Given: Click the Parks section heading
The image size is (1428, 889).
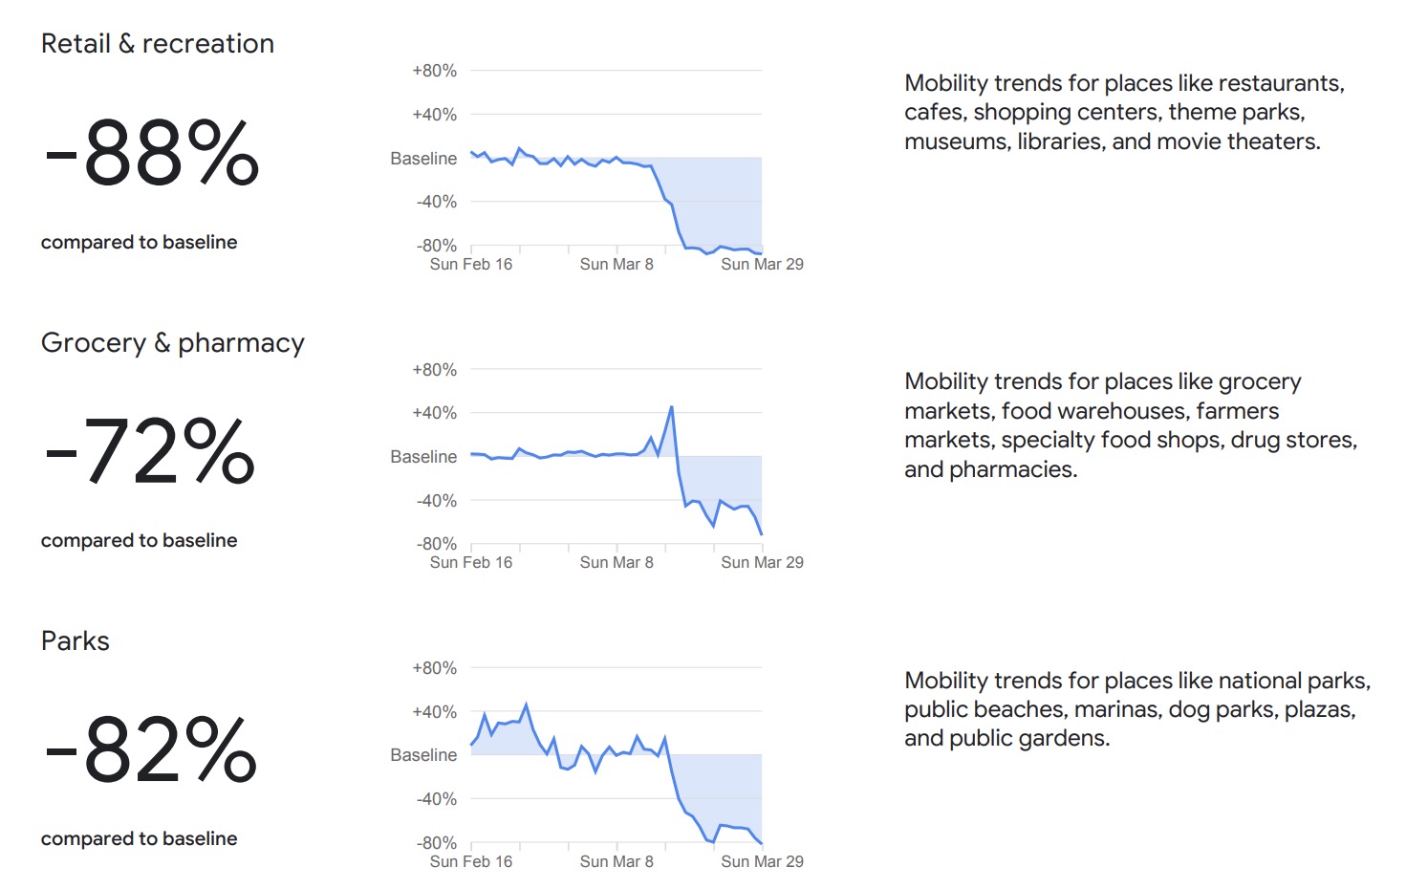Looking at the screenshot, I should [x=76, y=640].
